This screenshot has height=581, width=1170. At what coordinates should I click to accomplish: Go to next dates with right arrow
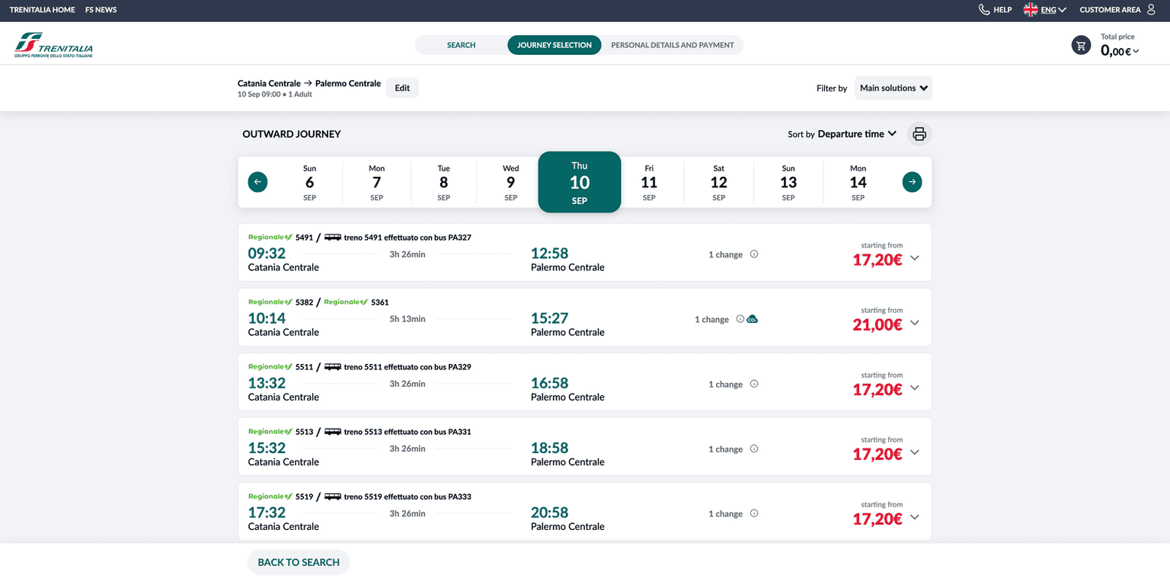click(x=912, y=182)
